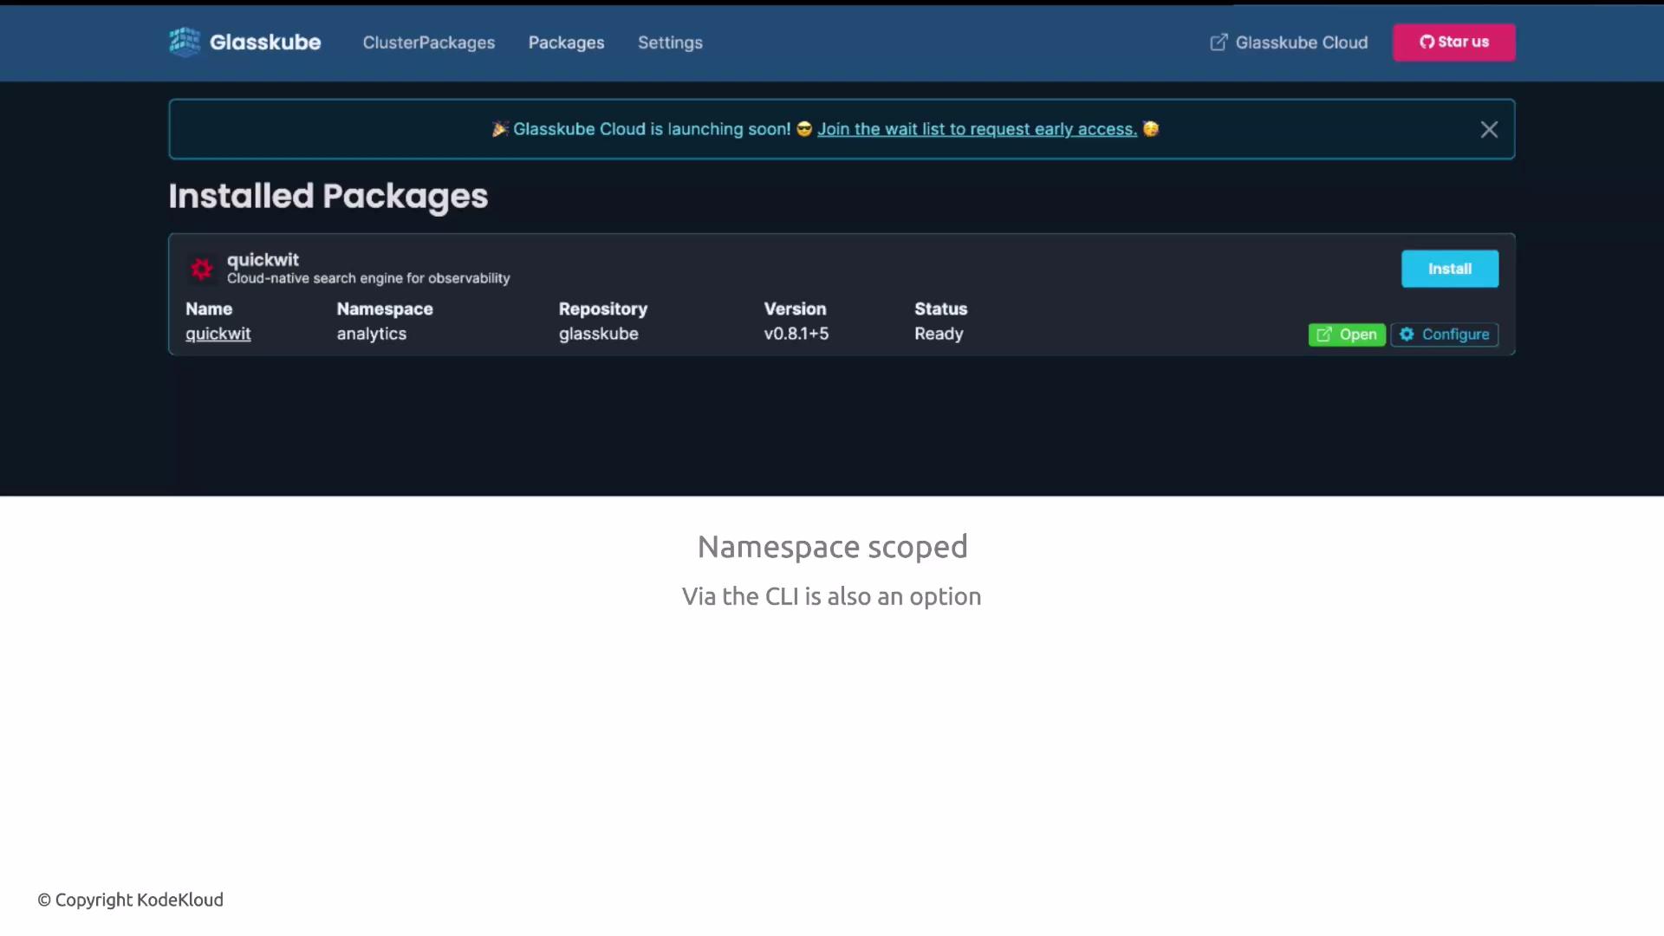
Task: Open the ClusterPackages menu item
Action: (429, 42)
